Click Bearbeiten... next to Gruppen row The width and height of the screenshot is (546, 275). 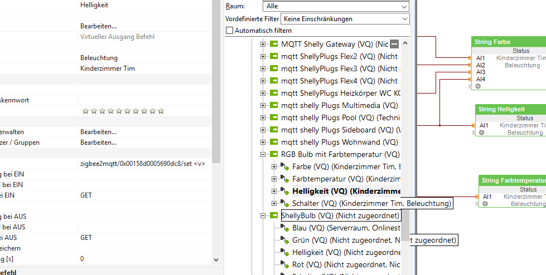coord(98,143)
